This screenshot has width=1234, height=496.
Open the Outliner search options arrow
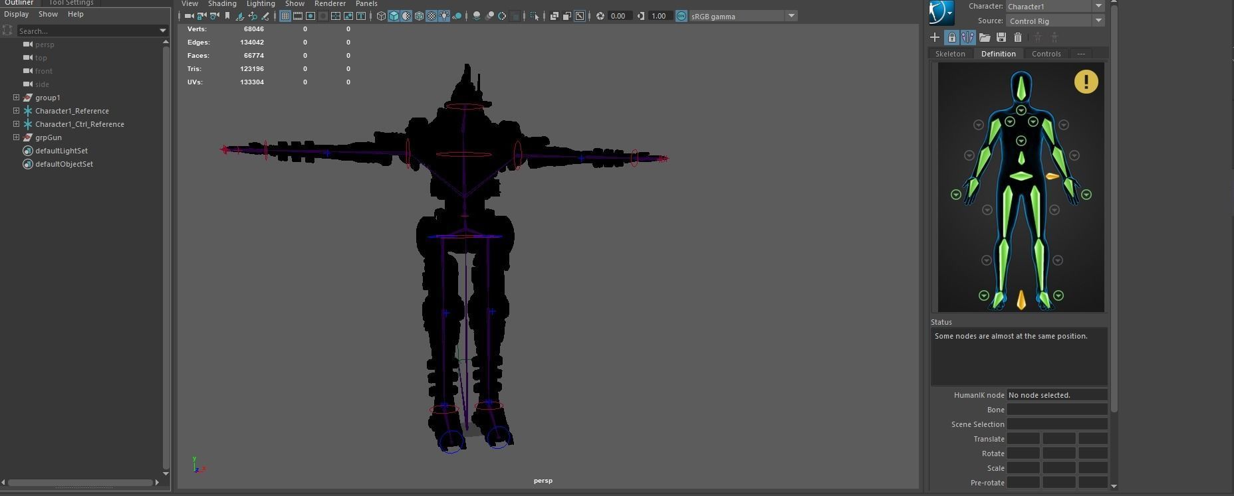[x=162, y=31]
